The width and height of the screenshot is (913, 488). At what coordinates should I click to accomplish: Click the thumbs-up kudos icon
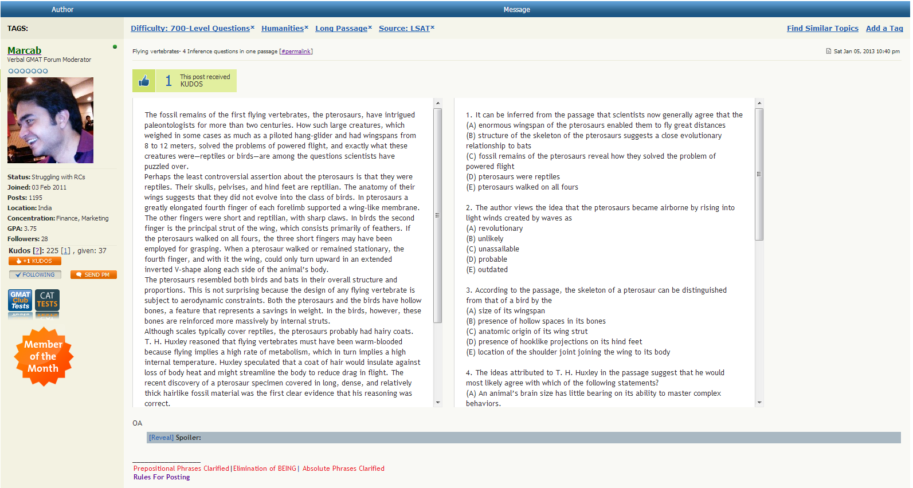(144, 81)
